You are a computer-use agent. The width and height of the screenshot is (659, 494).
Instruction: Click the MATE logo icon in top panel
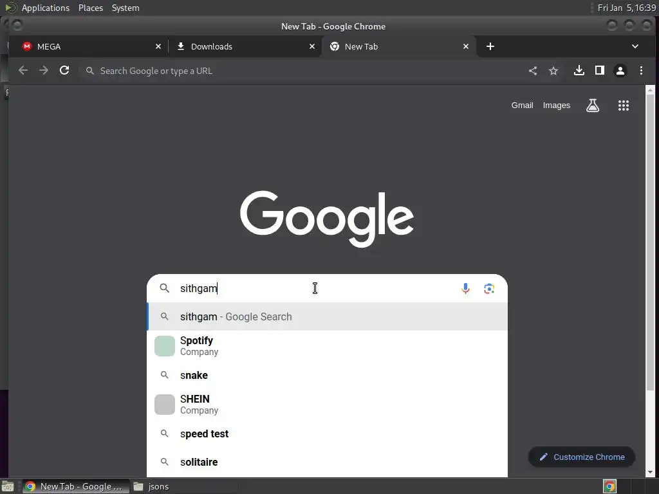(x=10, y=8)
